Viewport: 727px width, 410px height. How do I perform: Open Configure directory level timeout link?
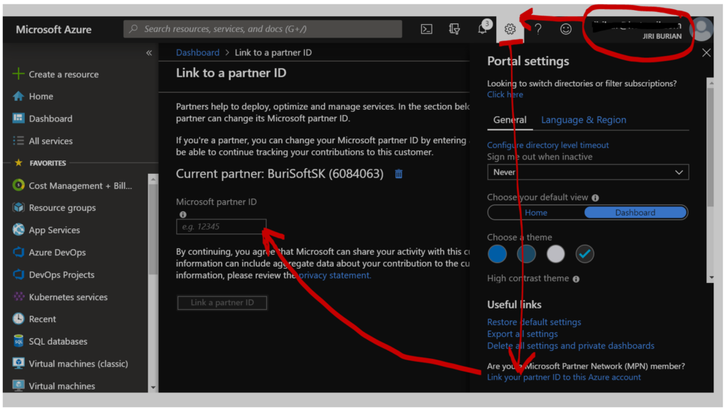pos(547,145)
